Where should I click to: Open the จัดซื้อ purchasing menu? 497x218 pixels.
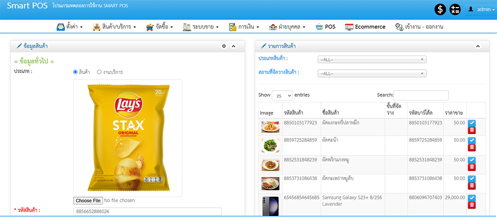pyautogui.click(x=159, y=27)
